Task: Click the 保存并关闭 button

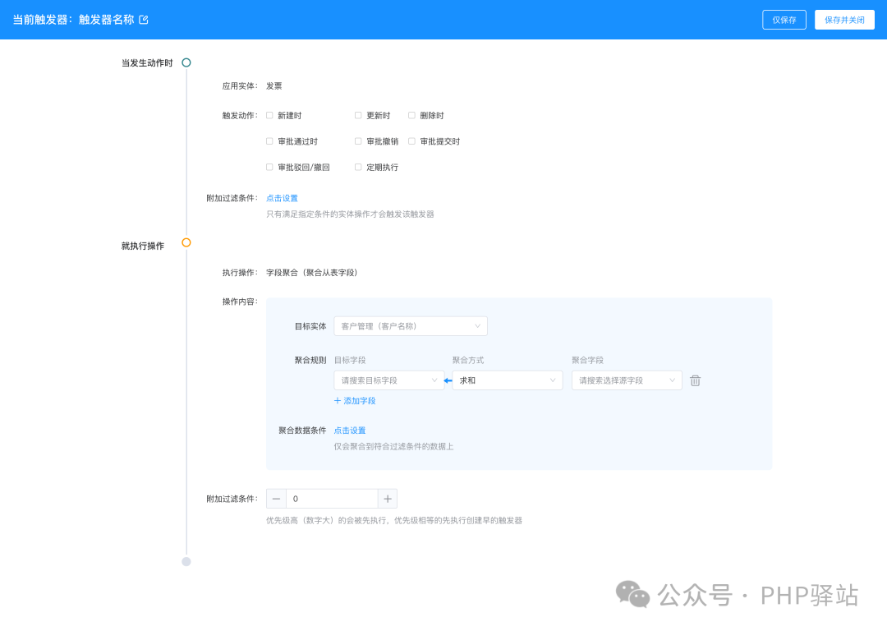Action: pyautogui.click(x=844, y=20)
